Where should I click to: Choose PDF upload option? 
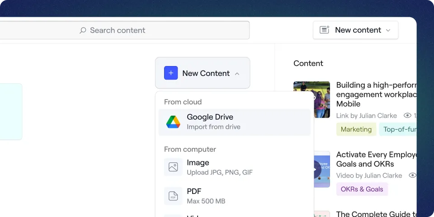235,196
